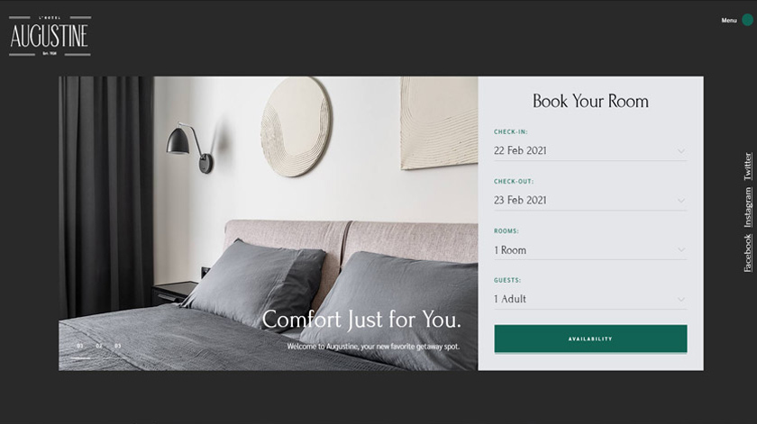The width and height of the screenshot is (757, 424).
Task: Go to slide 01 indicator
Action: pos(80,346)
